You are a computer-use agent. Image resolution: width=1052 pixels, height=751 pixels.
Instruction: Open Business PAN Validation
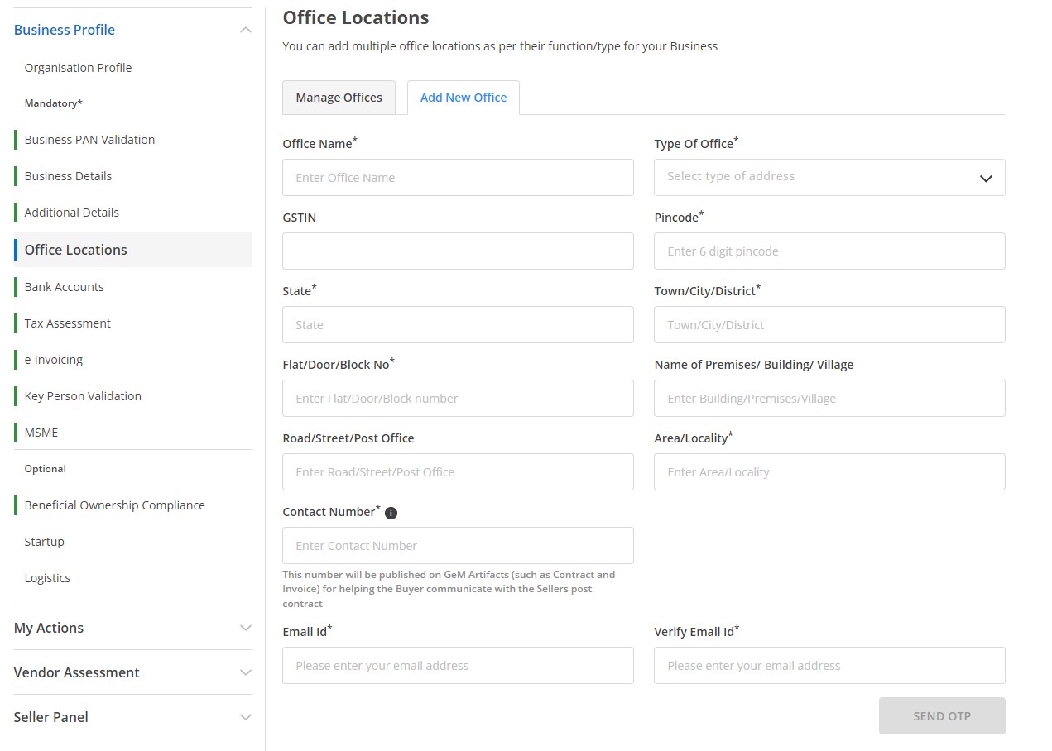[x=89, y=139]
